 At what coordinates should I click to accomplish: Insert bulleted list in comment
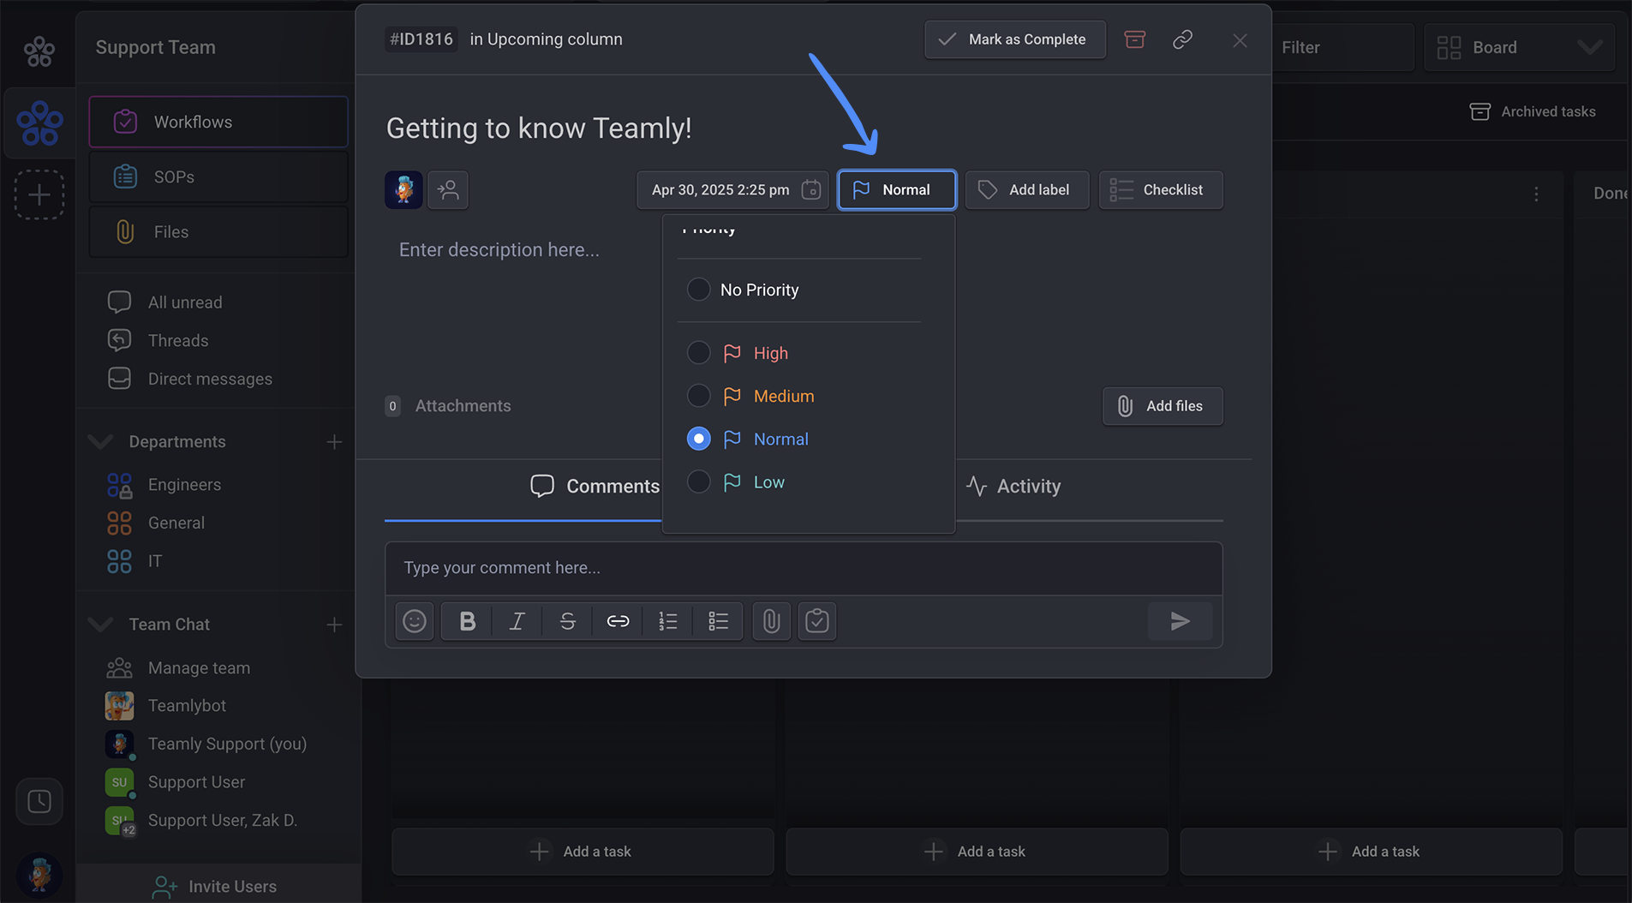(x=718, y=621)
